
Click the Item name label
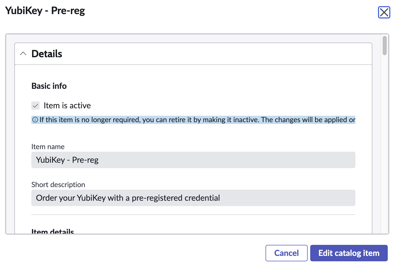(48, 147)
